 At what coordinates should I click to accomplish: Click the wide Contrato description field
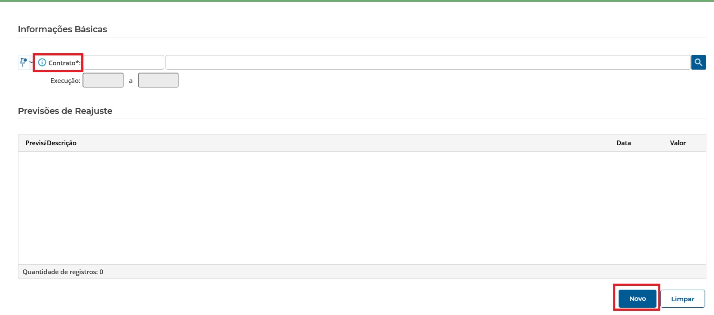[x=427, y=63]
